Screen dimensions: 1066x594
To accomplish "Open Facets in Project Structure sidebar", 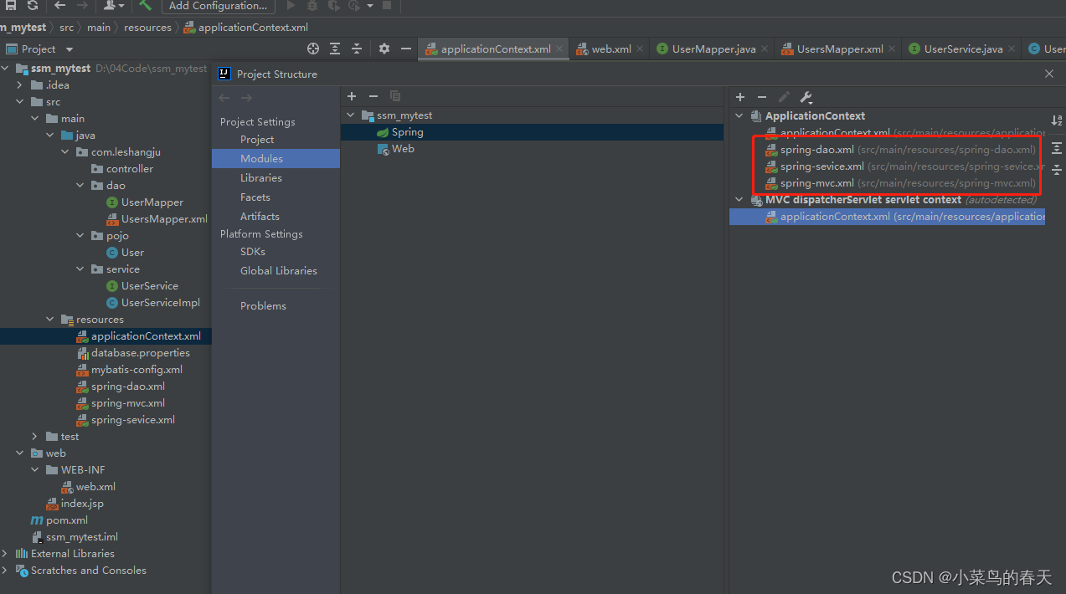I will tap(255, 197).
